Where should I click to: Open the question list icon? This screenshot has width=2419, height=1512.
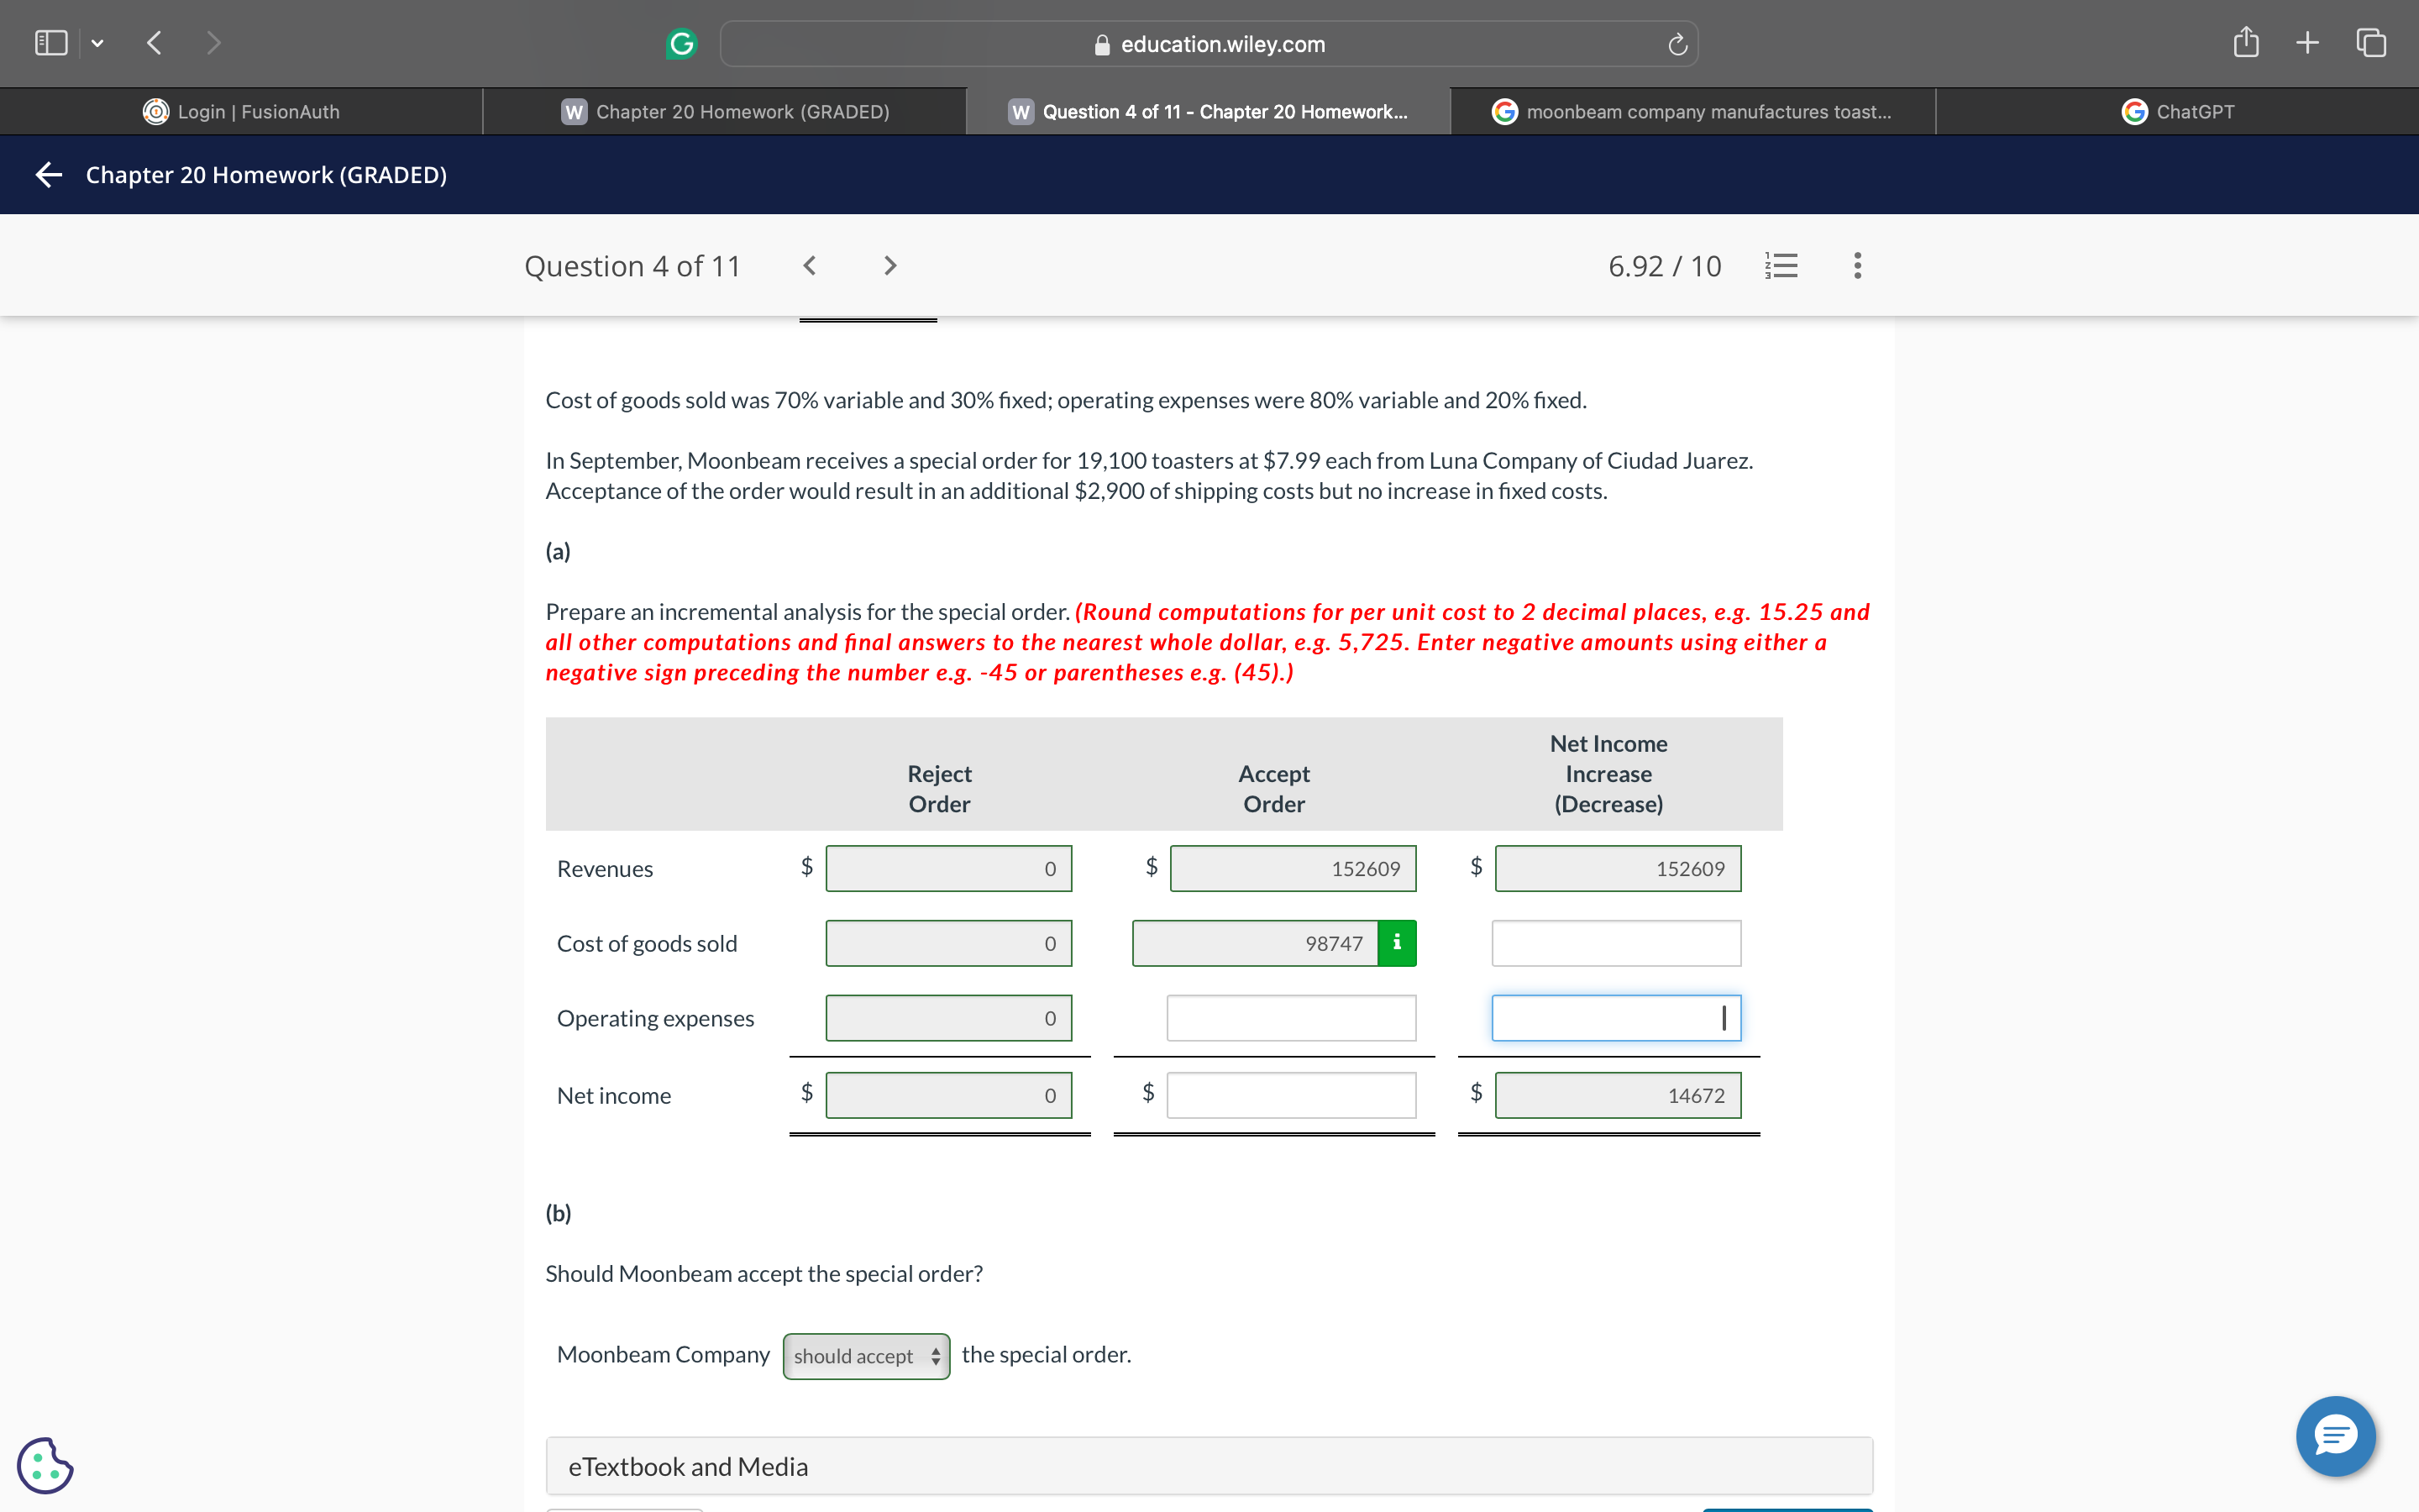click(x=1781, y=265)
